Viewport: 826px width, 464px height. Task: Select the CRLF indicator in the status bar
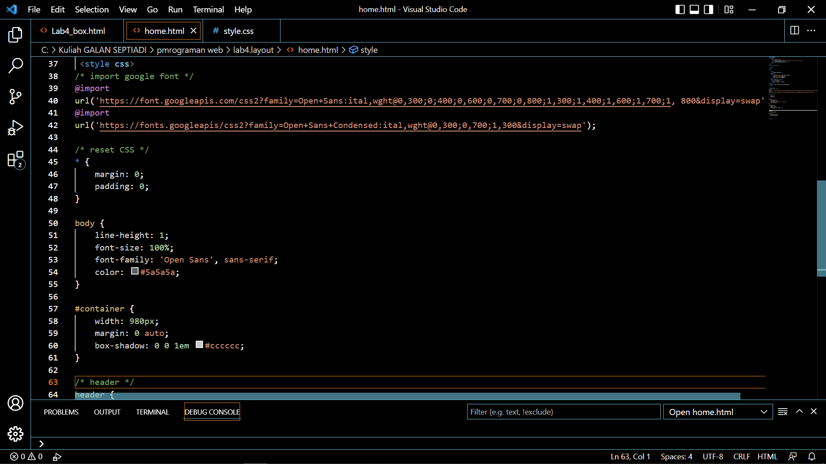[741, 456]
